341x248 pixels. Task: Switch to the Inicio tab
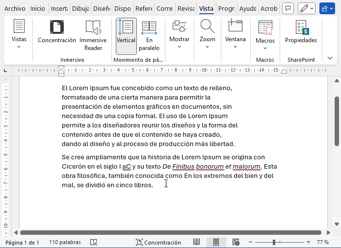tap(37, 8)
